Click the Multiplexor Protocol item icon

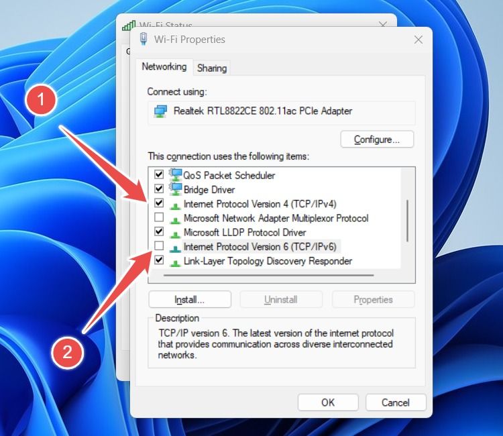(175, 221)
